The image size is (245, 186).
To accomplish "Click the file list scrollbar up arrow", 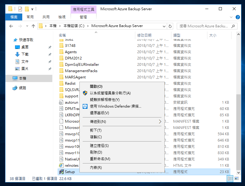I will (238, 34).
